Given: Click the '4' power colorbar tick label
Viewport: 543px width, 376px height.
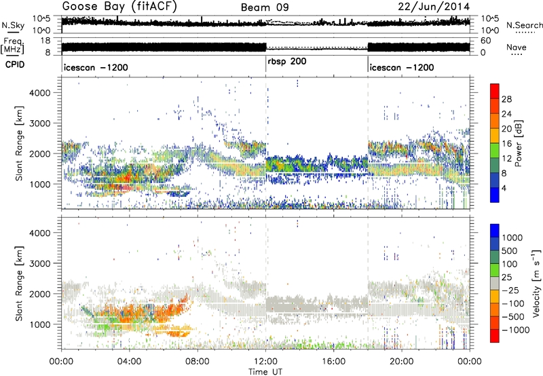Looking at the screenshot, I should (x=504, y=188).
